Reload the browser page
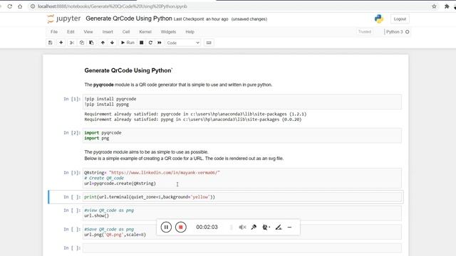 (9, 6)
